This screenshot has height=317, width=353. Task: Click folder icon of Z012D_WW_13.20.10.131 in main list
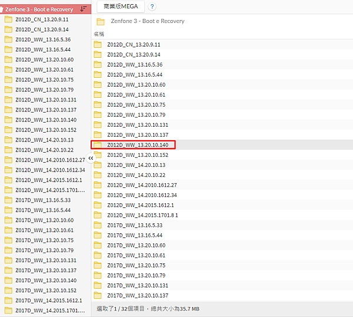98,125
